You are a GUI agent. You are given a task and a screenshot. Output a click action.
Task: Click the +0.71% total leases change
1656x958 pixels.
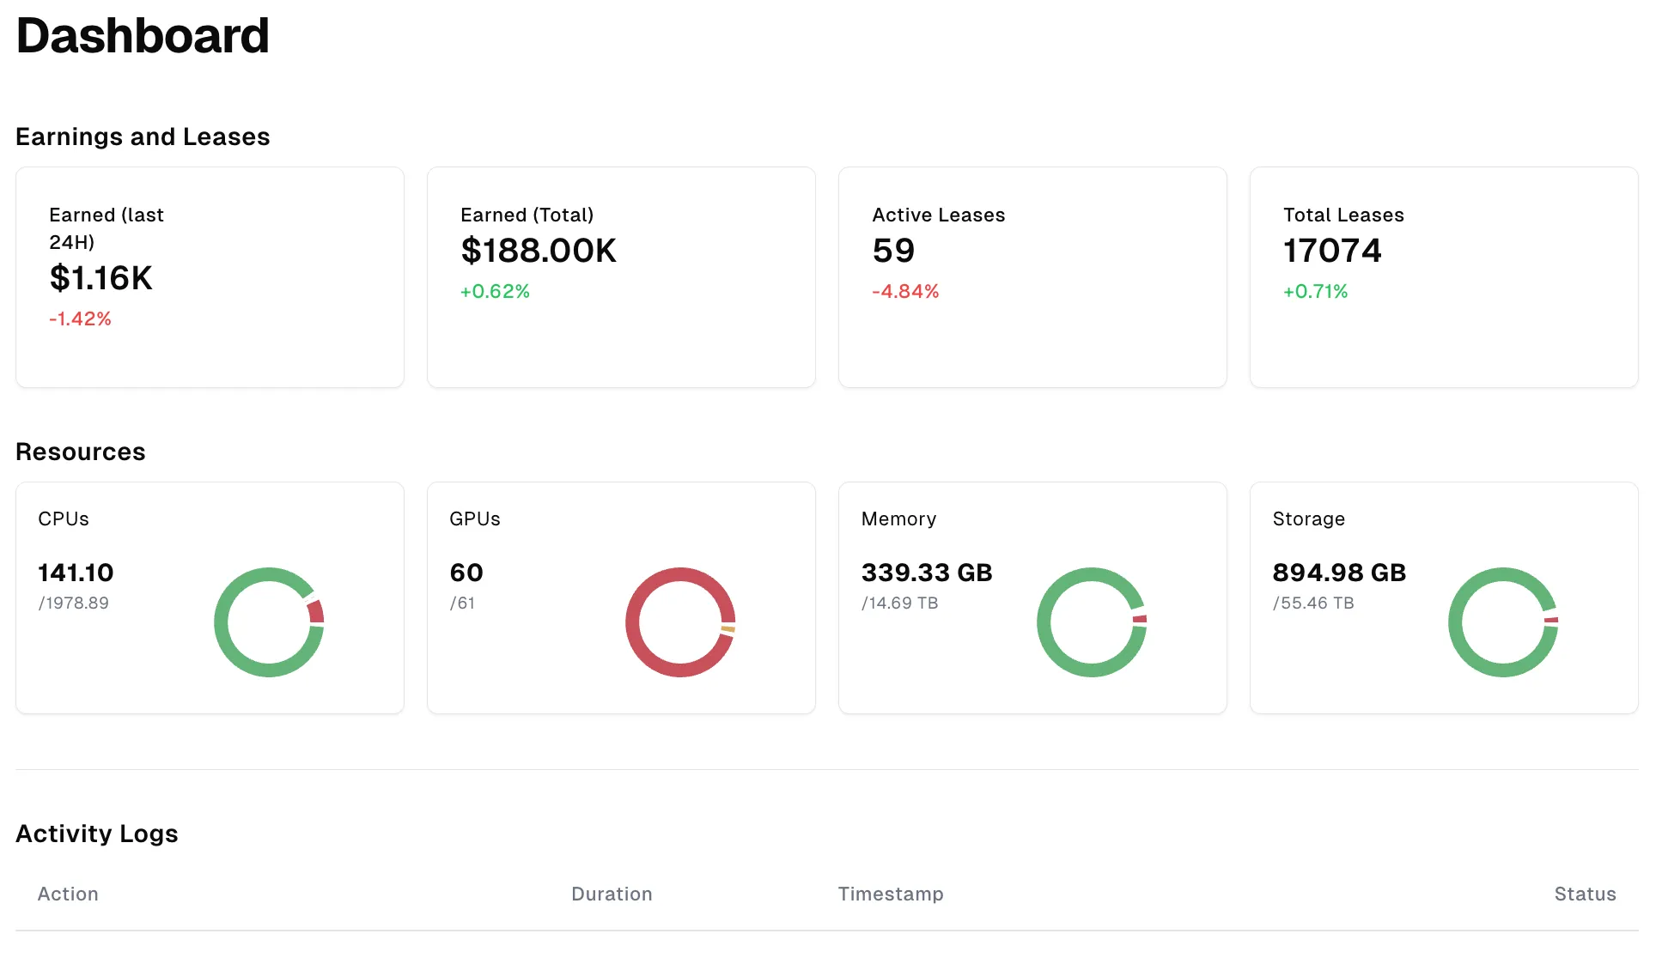pyautogui.click(x=1315, y=292)
